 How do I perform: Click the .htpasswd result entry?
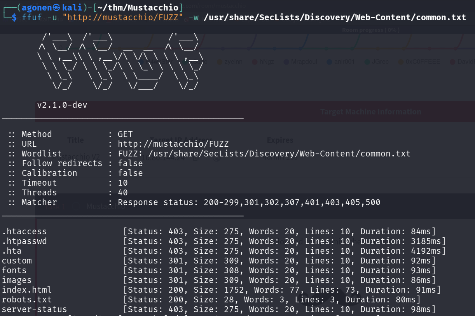(24, 241)
